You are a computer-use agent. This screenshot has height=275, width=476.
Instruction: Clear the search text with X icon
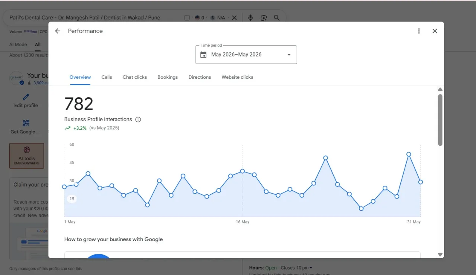[x=234, y=18]
